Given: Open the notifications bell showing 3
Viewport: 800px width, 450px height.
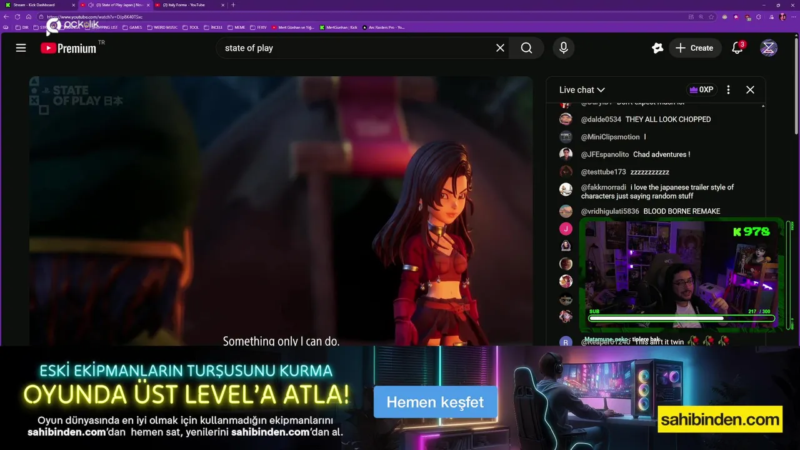Looking at the screenshot, I should click(x=737, y=48).
